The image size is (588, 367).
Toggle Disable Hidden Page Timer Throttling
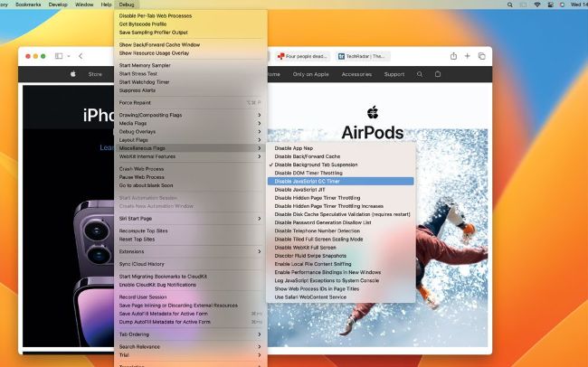[x=341, y=198]
